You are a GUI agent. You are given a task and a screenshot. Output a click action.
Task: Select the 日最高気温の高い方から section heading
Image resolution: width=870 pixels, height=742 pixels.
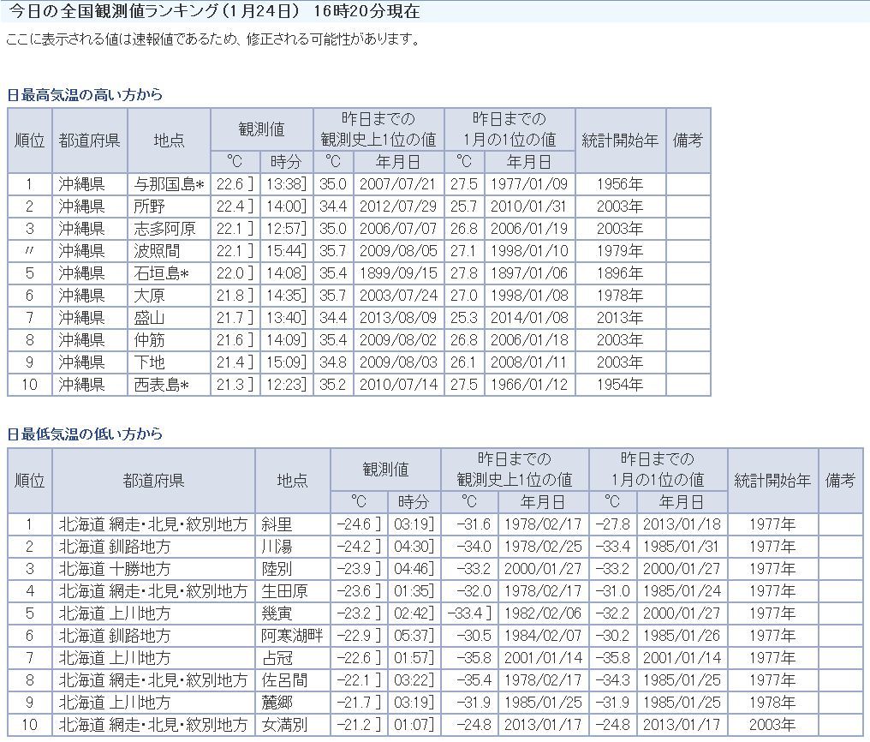tap(85, 95)
